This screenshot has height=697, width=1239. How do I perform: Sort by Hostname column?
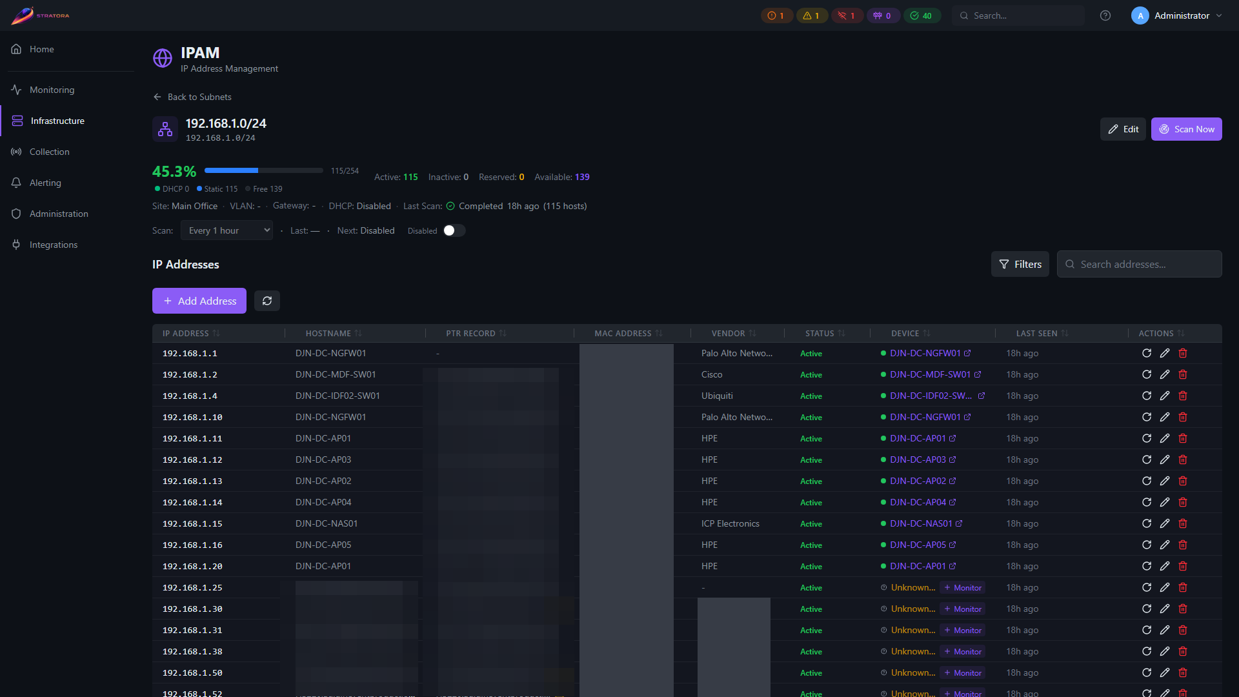(334, 333)
